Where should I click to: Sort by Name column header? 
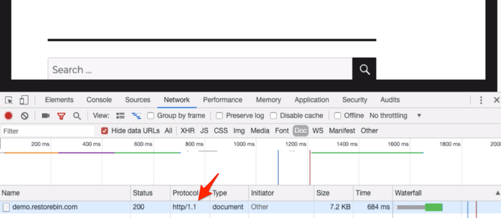click(x=65, y=193)
